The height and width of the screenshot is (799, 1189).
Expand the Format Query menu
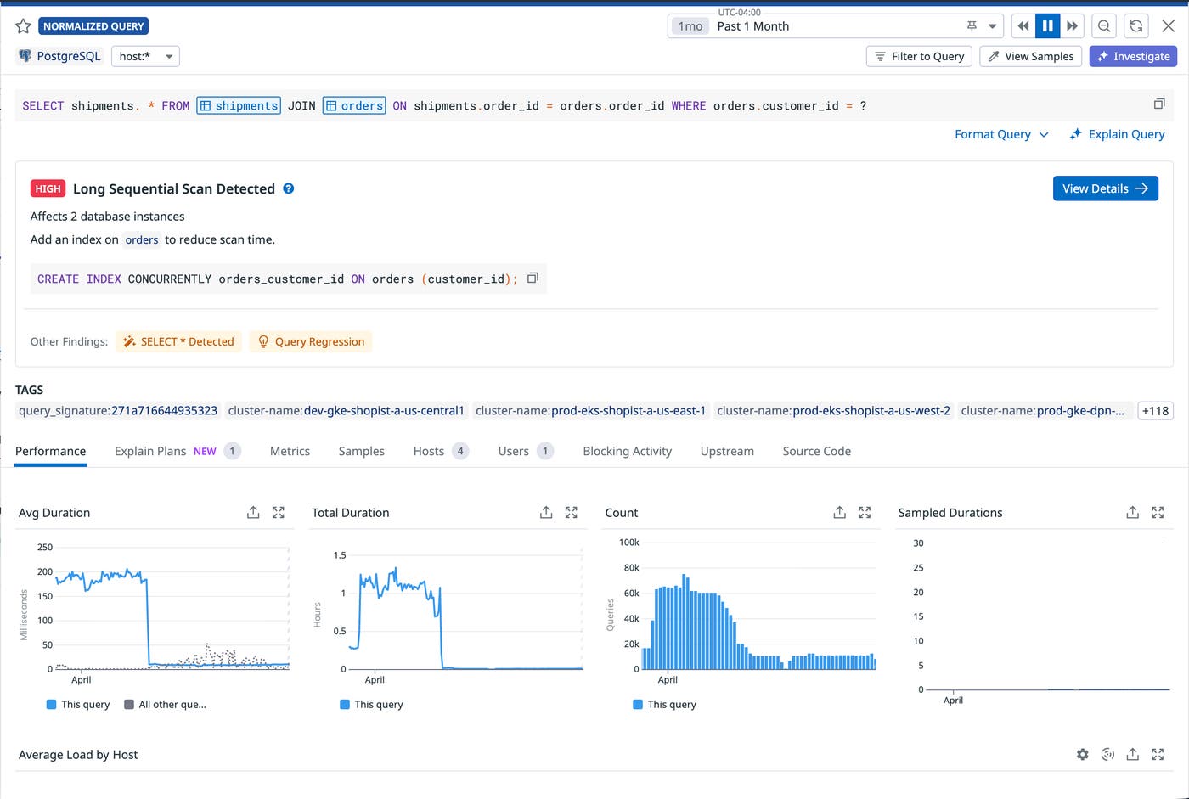tap(1001, 134)
